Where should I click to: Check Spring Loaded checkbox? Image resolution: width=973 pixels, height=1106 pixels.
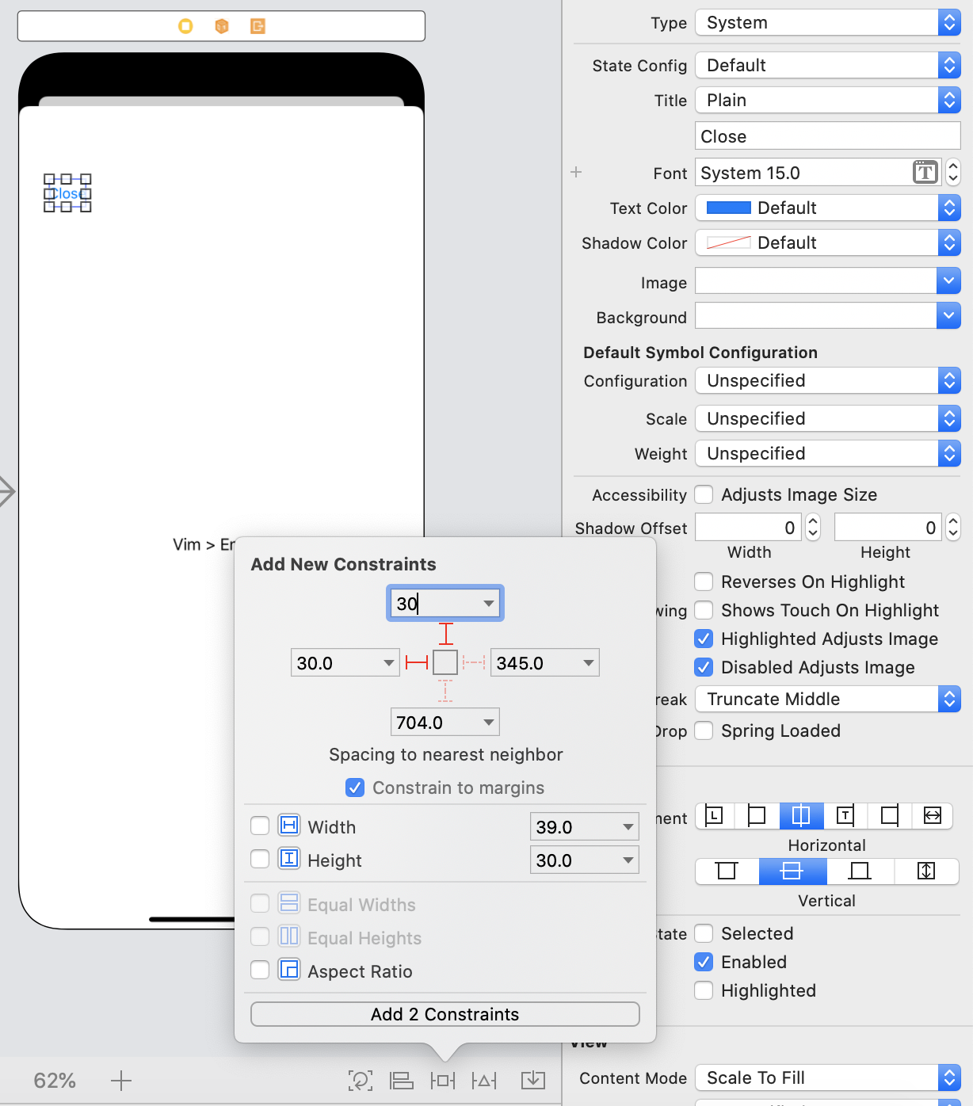coord(704,730)
